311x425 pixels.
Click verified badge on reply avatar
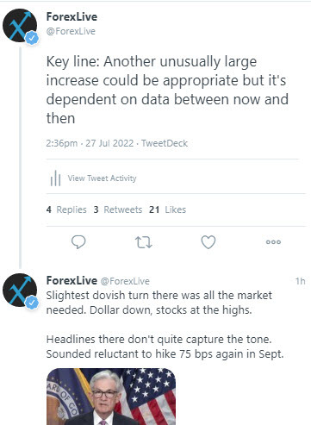click(x=32, y=303)
